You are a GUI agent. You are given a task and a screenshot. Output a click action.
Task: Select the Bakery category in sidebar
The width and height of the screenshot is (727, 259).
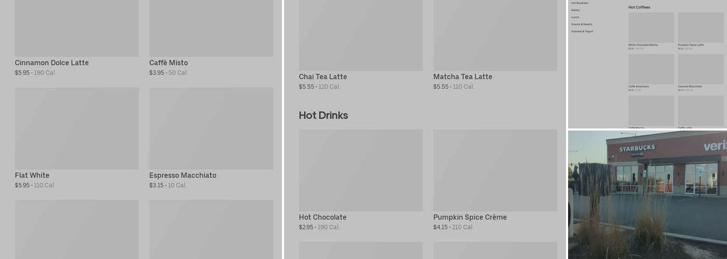tap(575, 10)
